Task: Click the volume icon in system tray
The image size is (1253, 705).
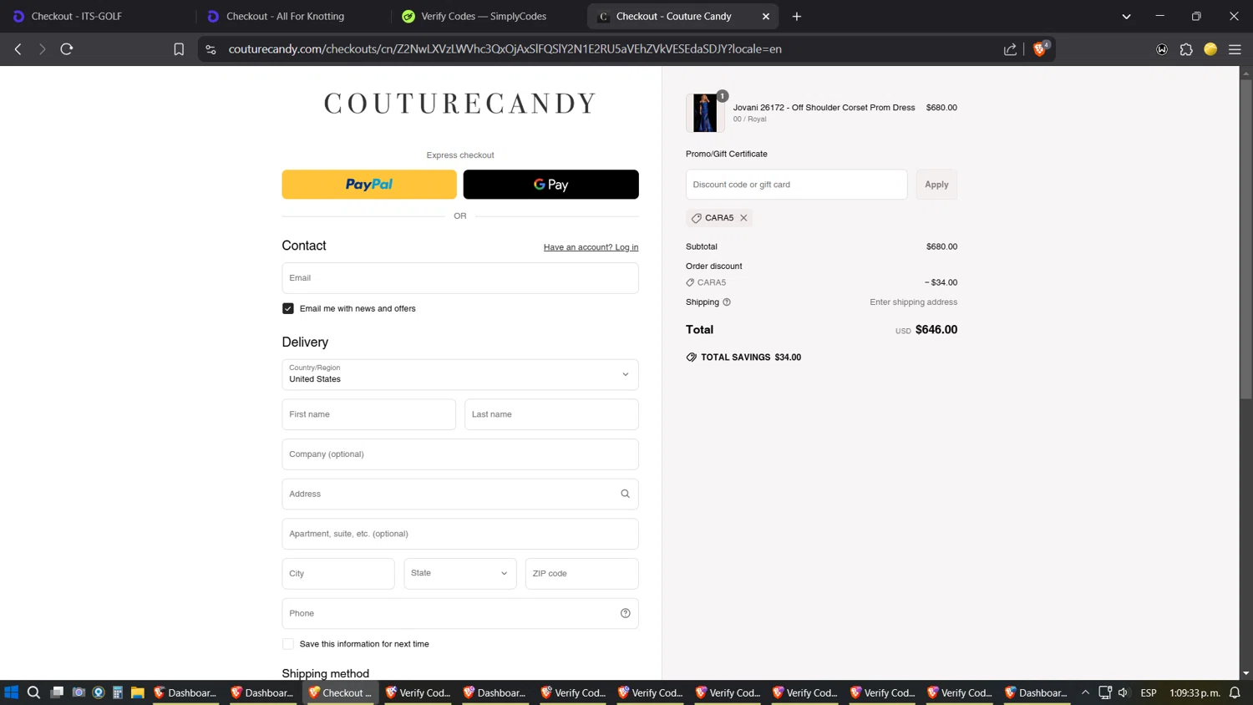Action: 1124,692
